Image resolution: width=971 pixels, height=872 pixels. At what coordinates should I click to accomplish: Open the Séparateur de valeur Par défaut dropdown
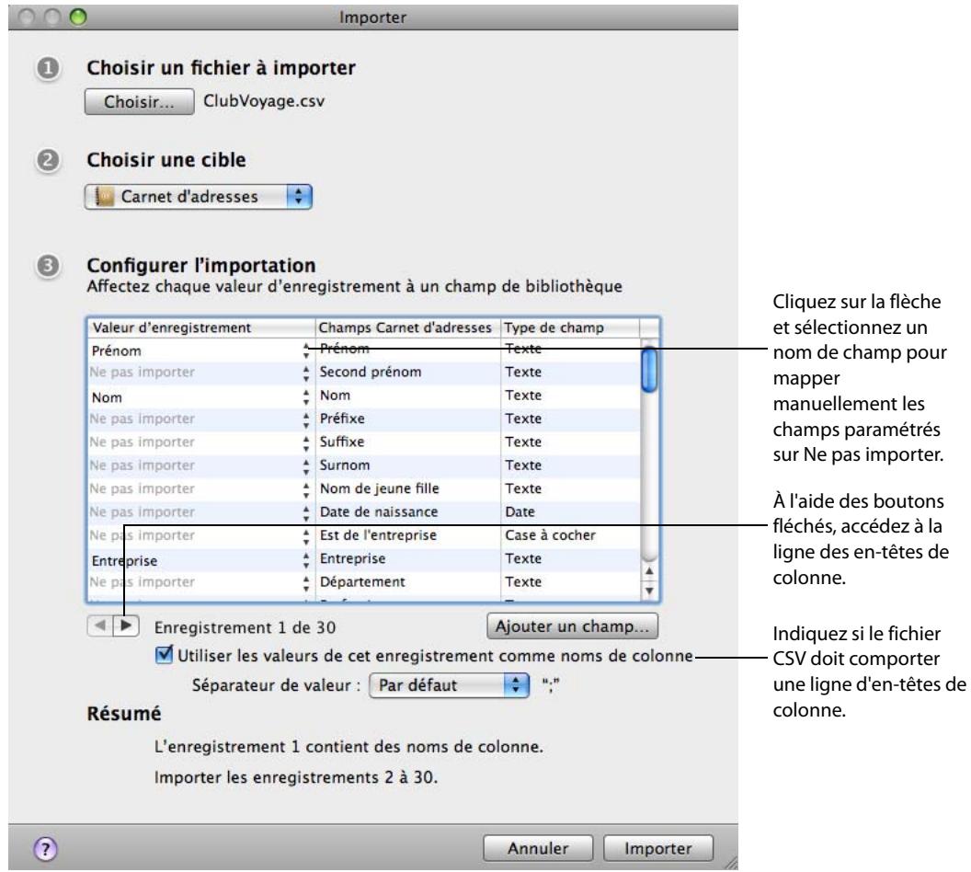click(449, 685)
